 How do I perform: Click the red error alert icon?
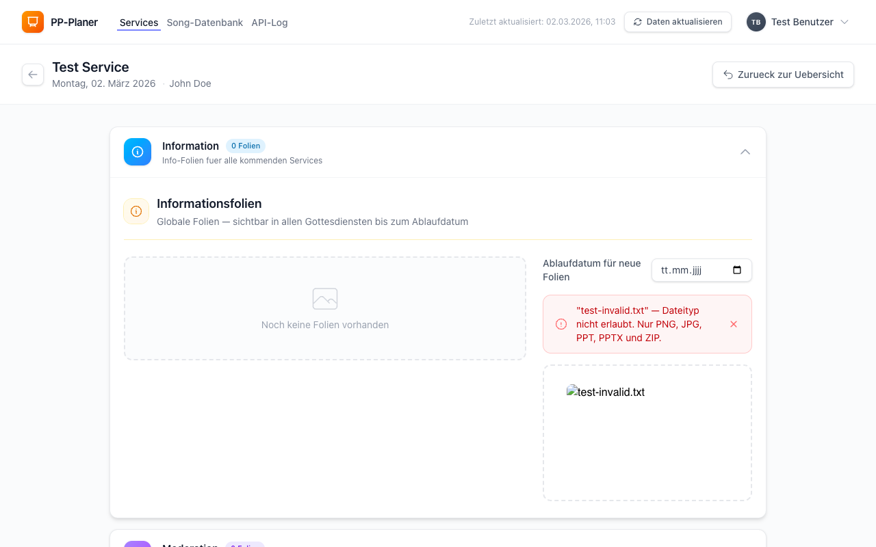(x=561, y=324)
